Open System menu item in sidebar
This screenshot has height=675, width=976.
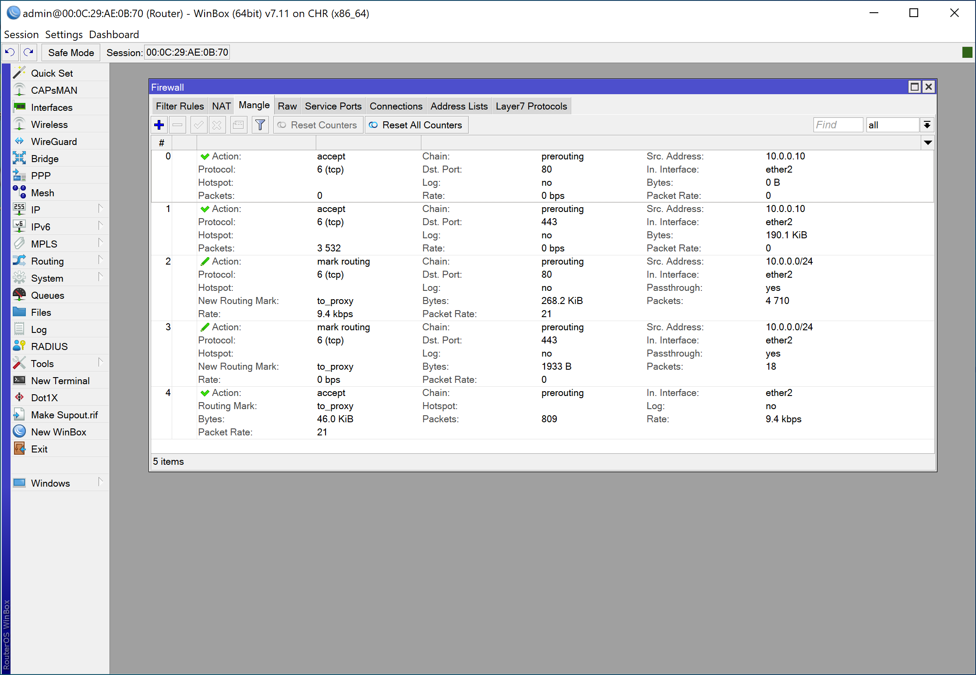click(47, 278)
